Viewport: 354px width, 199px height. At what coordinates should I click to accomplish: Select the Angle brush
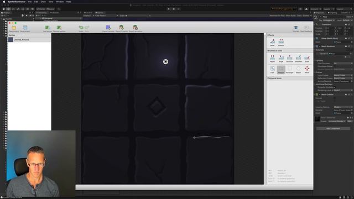[x=281, y=58]
